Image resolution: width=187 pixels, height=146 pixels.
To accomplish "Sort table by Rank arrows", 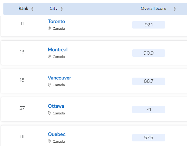I will point(32,9).
